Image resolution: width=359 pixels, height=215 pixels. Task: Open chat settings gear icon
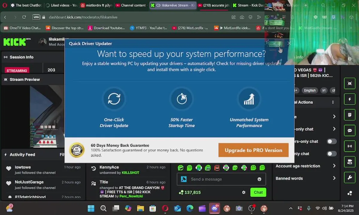pyautogui.click(x=244, y=192)
